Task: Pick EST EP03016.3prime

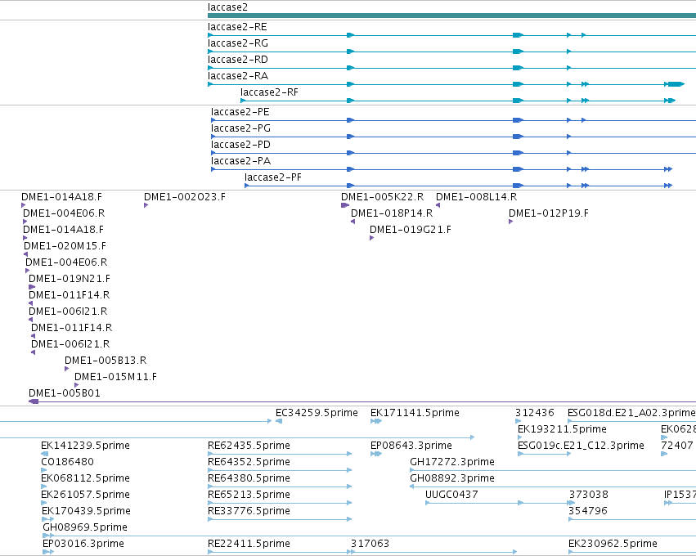Action: (x=83, y=545)
